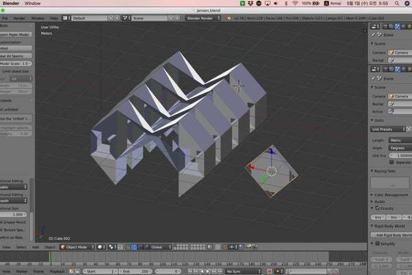Click the first layer button in layers grid
The width and height of the screenshot is (412, 275).
pos(176,245)
